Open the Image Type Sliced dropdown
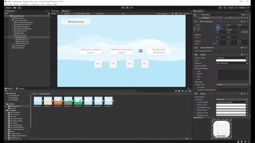 [x=232, y=85]
